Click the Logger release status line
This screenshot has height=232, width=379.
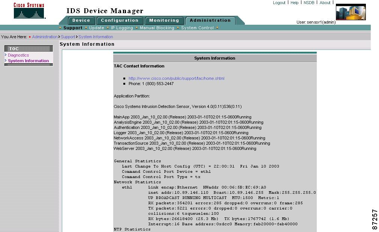(x=181, y=133)
